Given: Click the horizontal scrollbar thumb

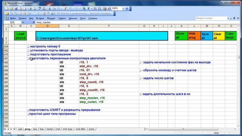Looking at the screenshot, I should click(x=183, y=129).
